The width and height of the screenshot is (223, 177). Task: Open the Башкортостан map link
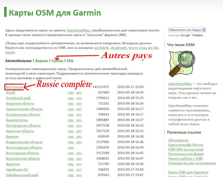coord(17,120)
